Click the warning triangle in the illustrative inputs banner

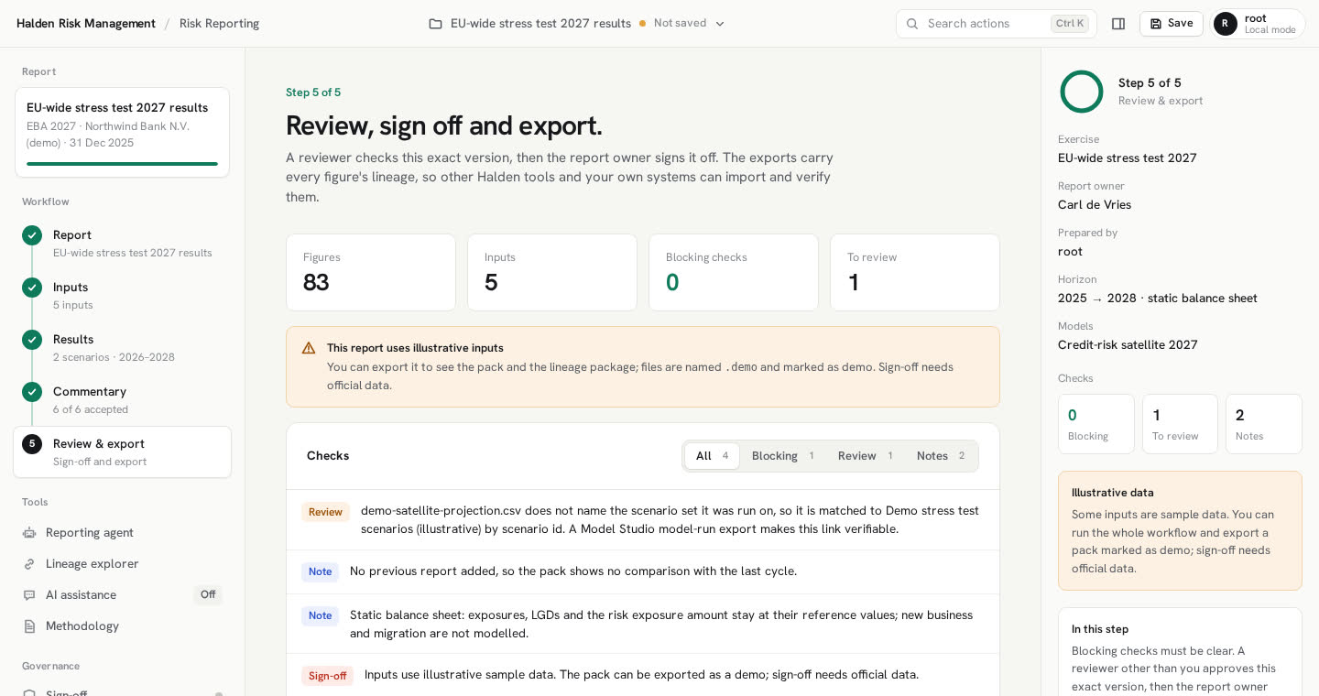[x=309, y=348]
